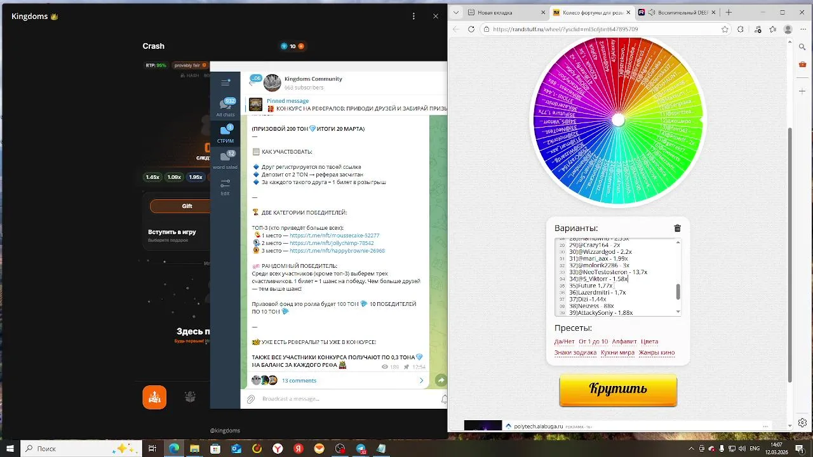Click Telegram back arrow with unread badge
813x457 pixels.
pyautogui.click(x=255, y=80)
